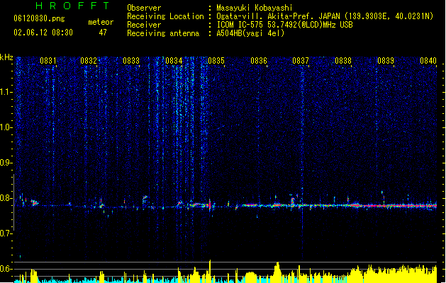446x283 pixels.
Task: Click the Receiving Location label
Action: (x=165, y=16)
